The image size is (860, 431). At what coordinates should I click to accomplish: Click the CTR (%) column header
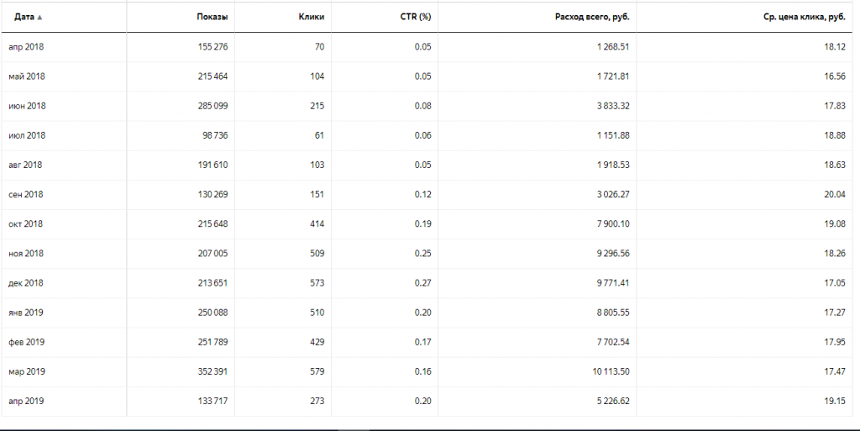coord(415,17)
